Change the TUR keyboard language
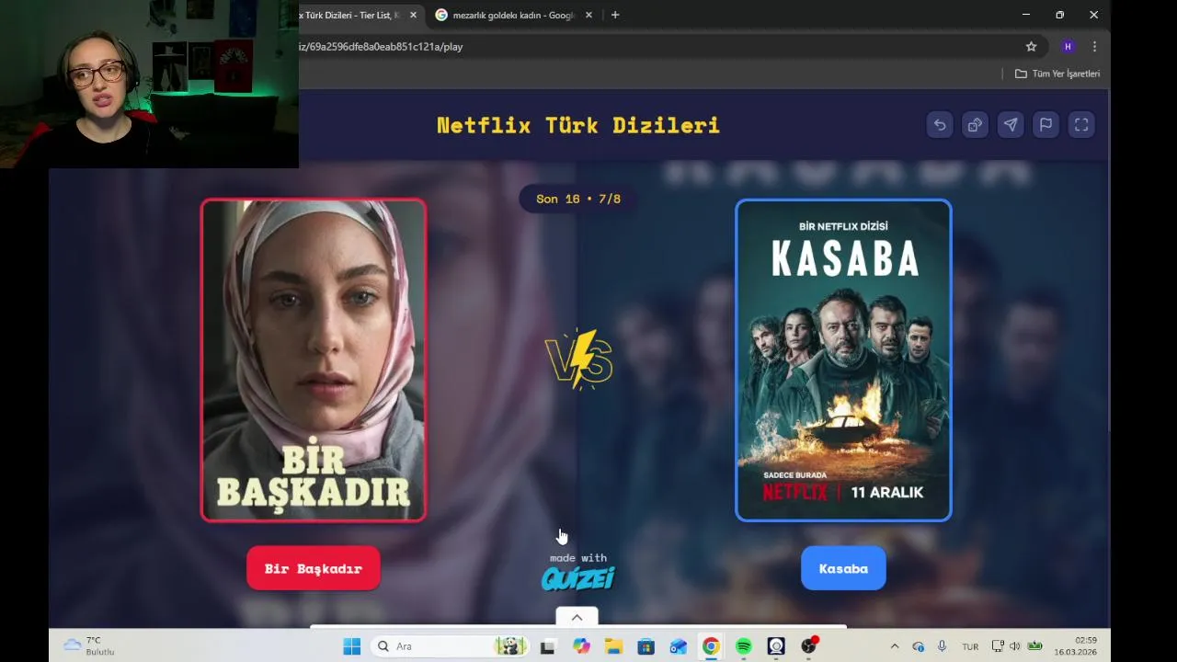This screenshot has width=1177, height=662. (970, 646)
